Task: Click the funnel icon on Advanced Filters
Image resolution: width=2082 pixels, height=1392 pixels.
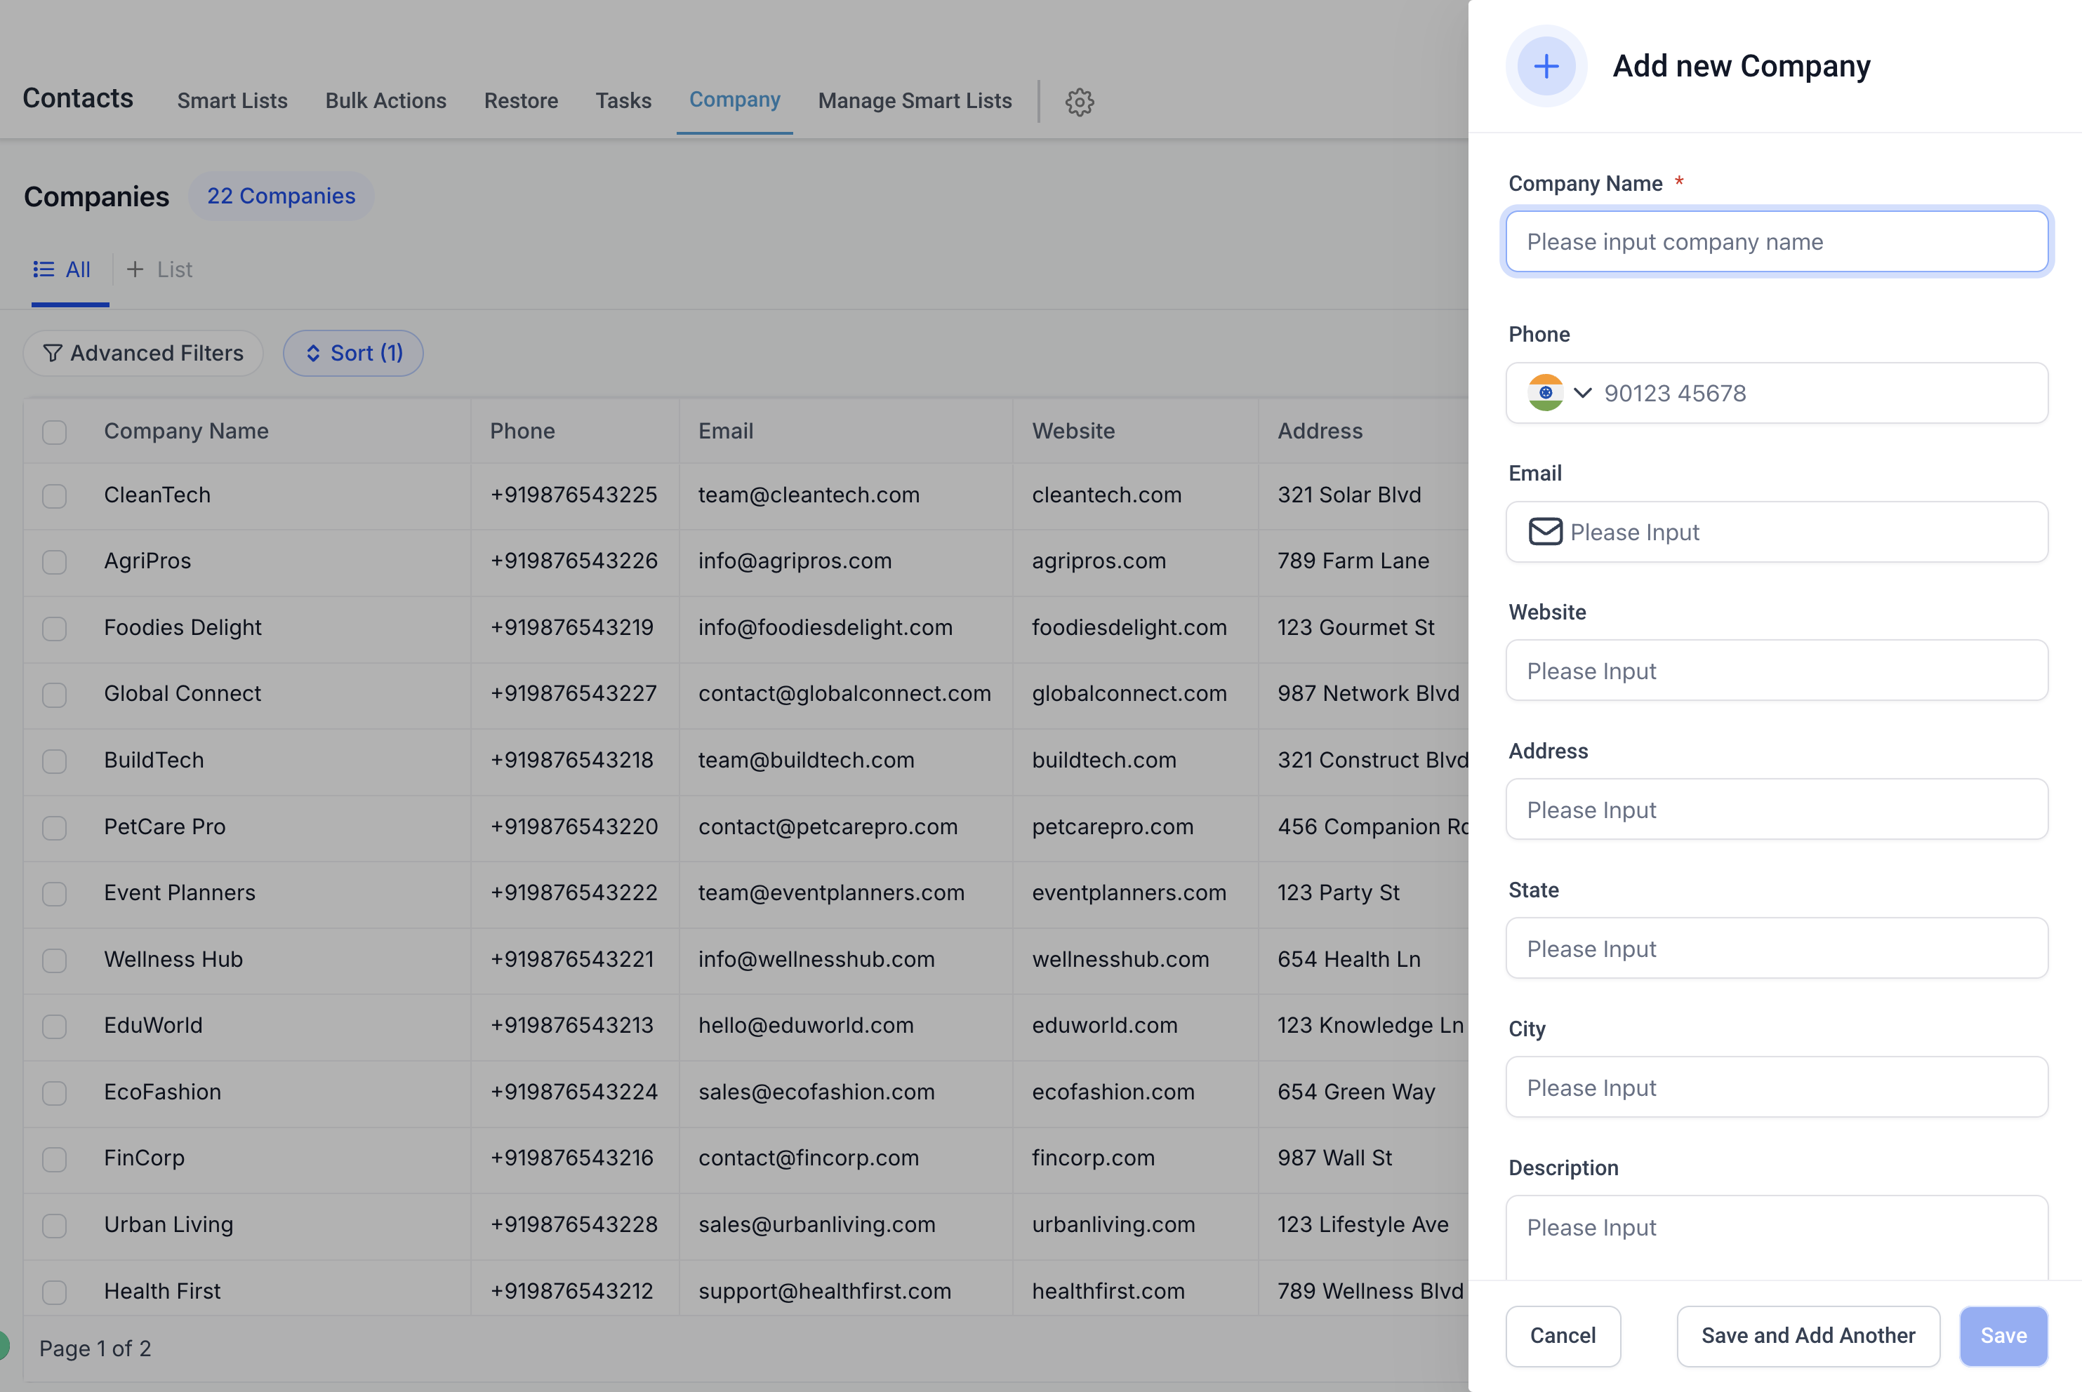Action: [x=53, y=354]
